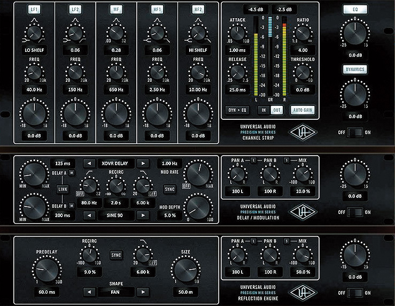The height and width of the screenshot is (306, 395).
Task: Click the Delay high-pass filter knob
Action: (x=89, y=186)
